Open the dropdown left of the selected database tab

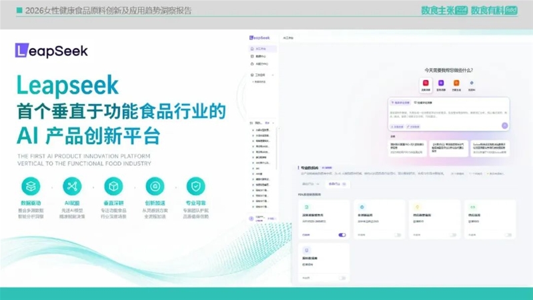pos(311,184)
